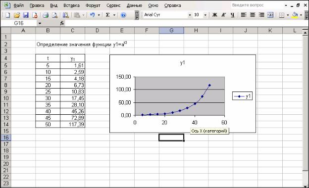This screenshot has height=188, width=309.
Task: Click the chart title y1
Action: tap(183, 63)
